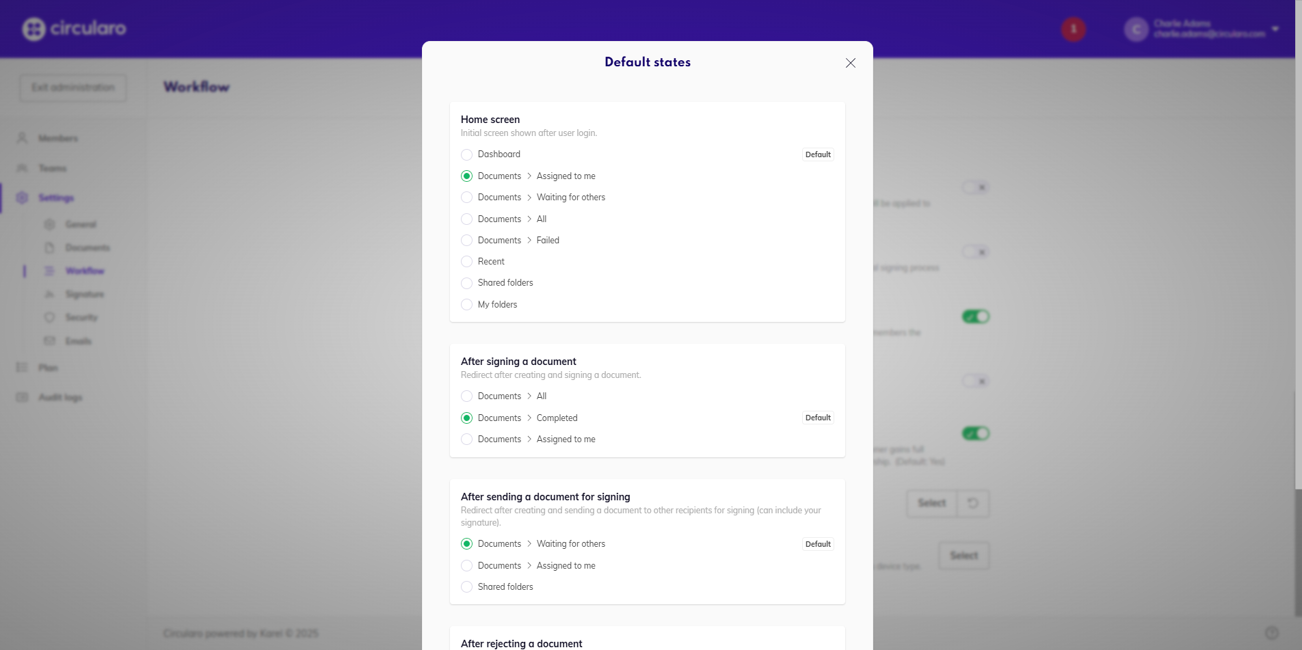Select Recent as home screen option
This screenshot has height=650, width=1302.
[x=467, y=262]
